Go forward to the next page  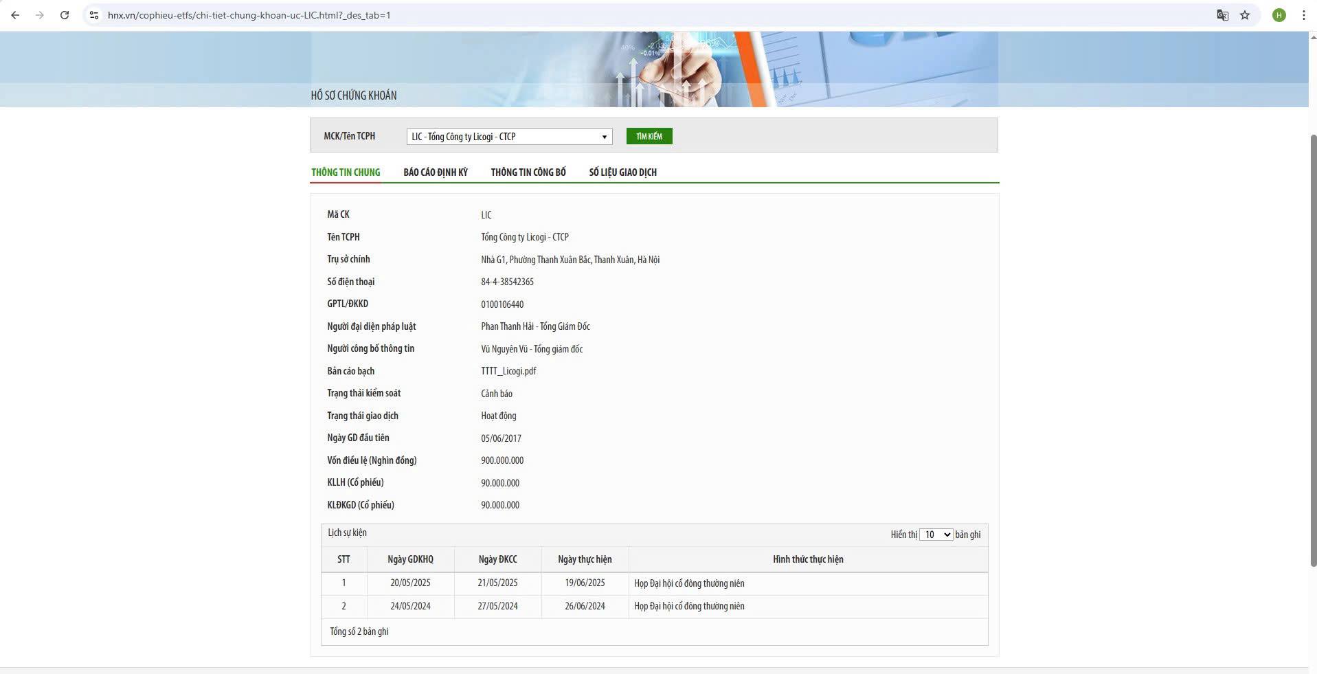tap(40, 15)
